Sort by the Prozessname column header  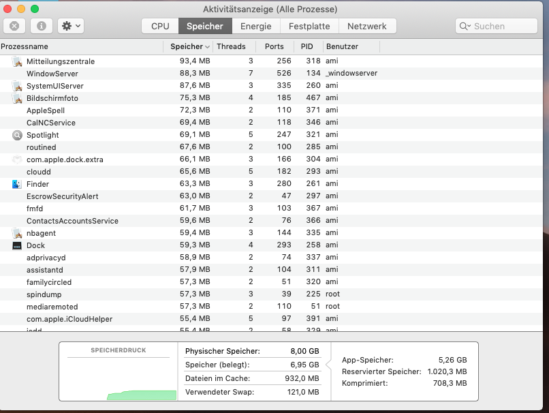click(x=81, y=46)
